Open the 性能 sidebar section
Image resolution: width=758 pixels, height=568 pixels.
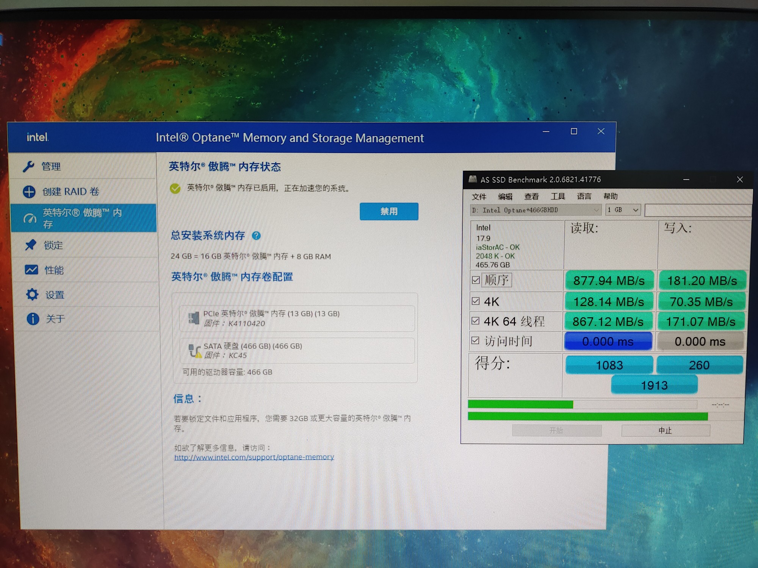pos(85,270)
